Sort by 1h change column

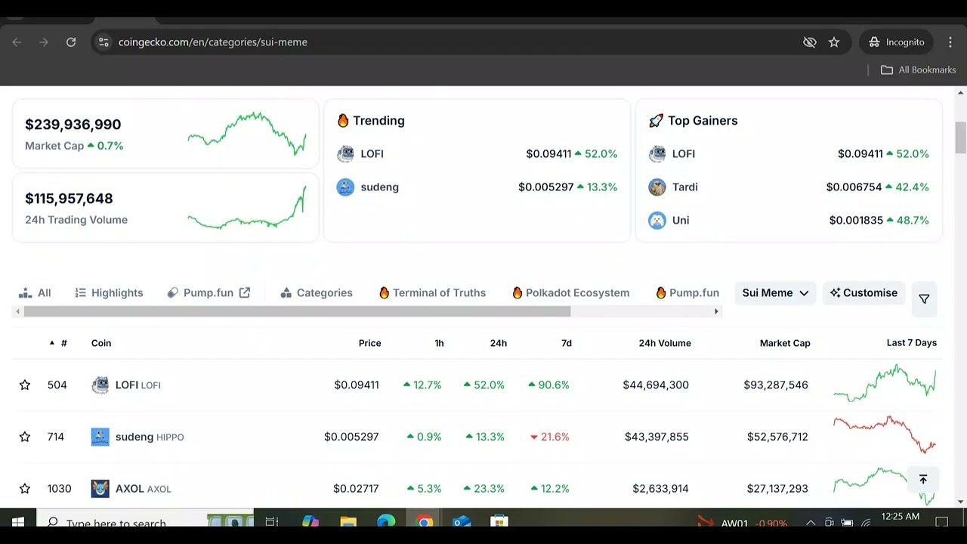click(x=439, y=343)
